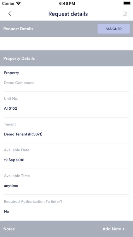Tap the back arrow icon
Viewport: 133px width, 237px height.
pos(10,14)
